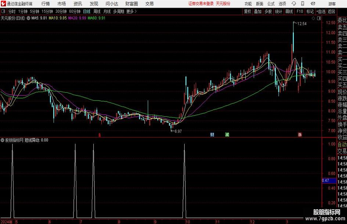Screen dimensions: 347x224
Task: Click the 12.54 high price label
Action: 302,24
